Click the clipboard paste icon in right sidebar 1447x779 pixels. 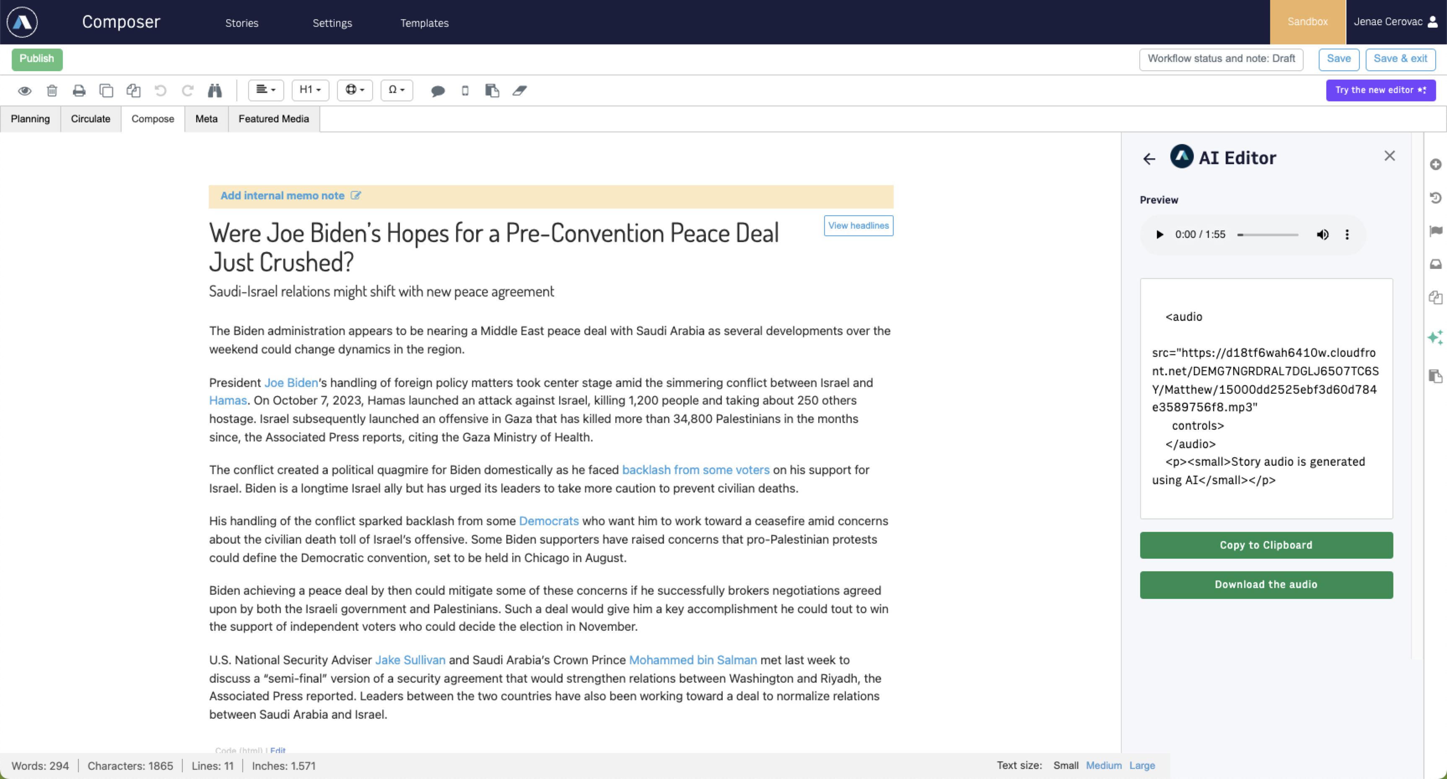[1435, 376]
